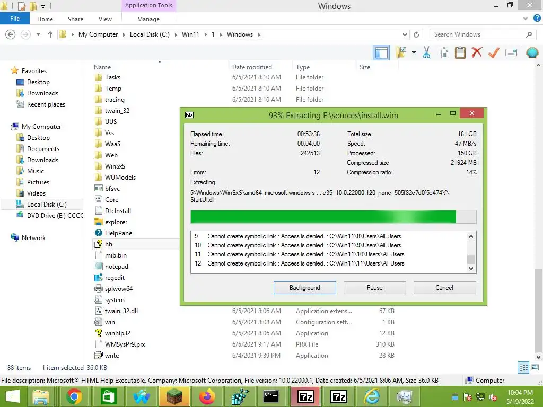Open the recent locations dropdown arrow
This screenshot has height=407, width=543.
(x=38, y=34)
